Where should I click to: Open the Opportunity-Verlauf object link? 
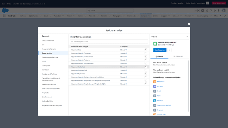tap(164, 105)
